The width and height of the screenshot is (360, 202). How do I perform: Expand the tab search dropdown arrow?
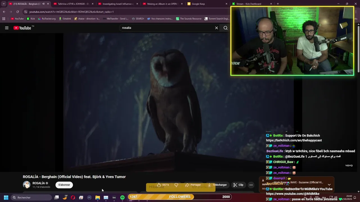[4, 4]
